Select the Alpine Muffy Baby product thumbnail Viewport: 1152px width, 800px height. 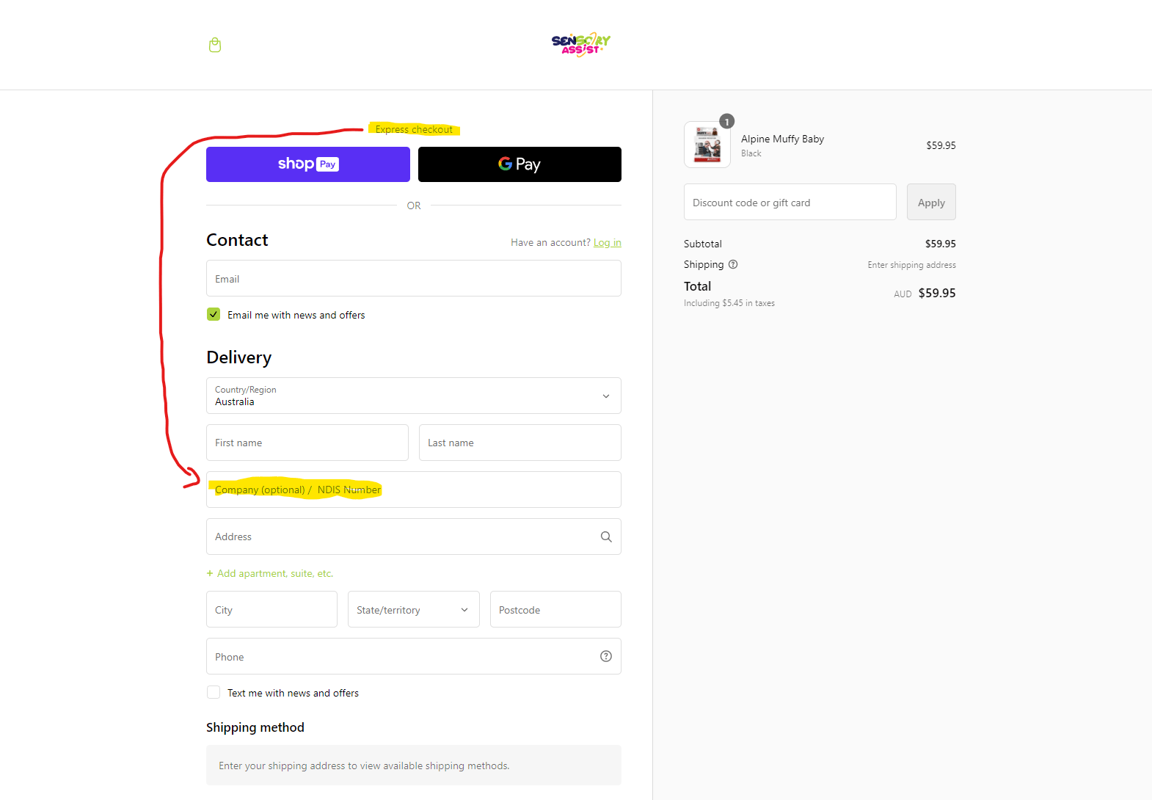tap(707, 145)
